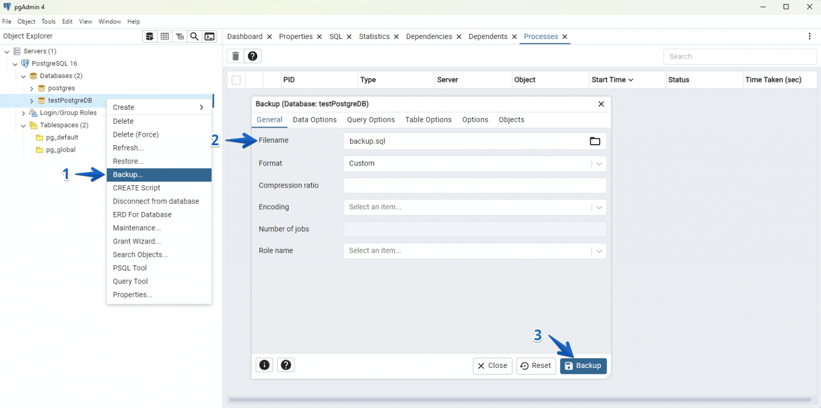Open the Query Tool from the Object Explorer toolbar
This screenshot has width=821, height=408.
click(150, 36)
